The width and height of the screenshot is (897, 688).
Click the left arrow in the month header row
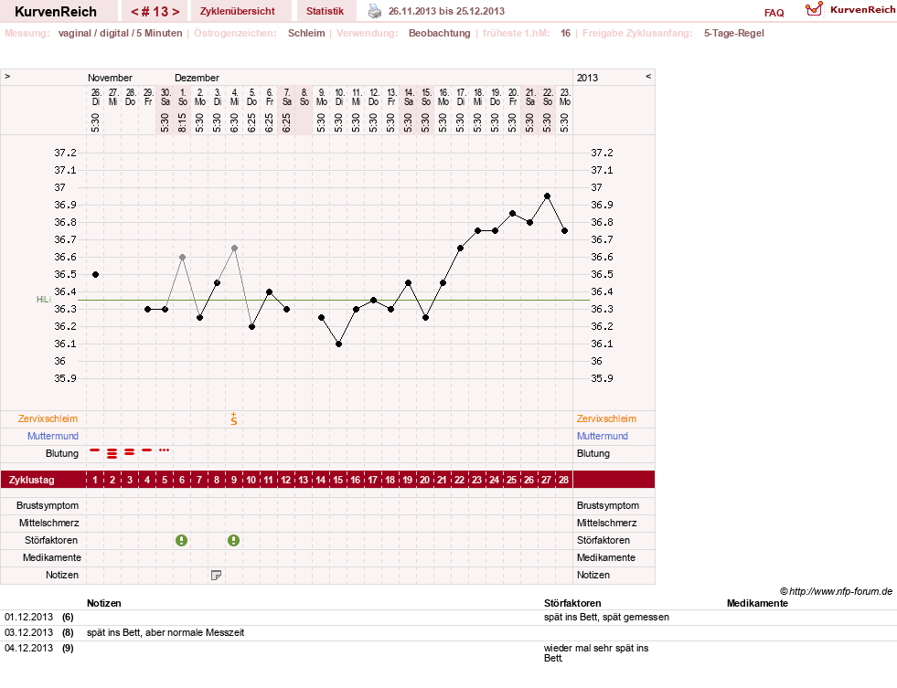7,76
